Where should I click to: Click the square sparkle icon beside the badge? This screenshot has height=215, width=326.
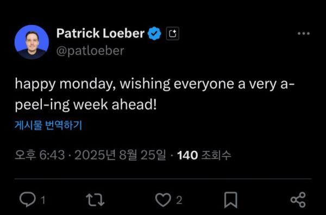[173, 34]
